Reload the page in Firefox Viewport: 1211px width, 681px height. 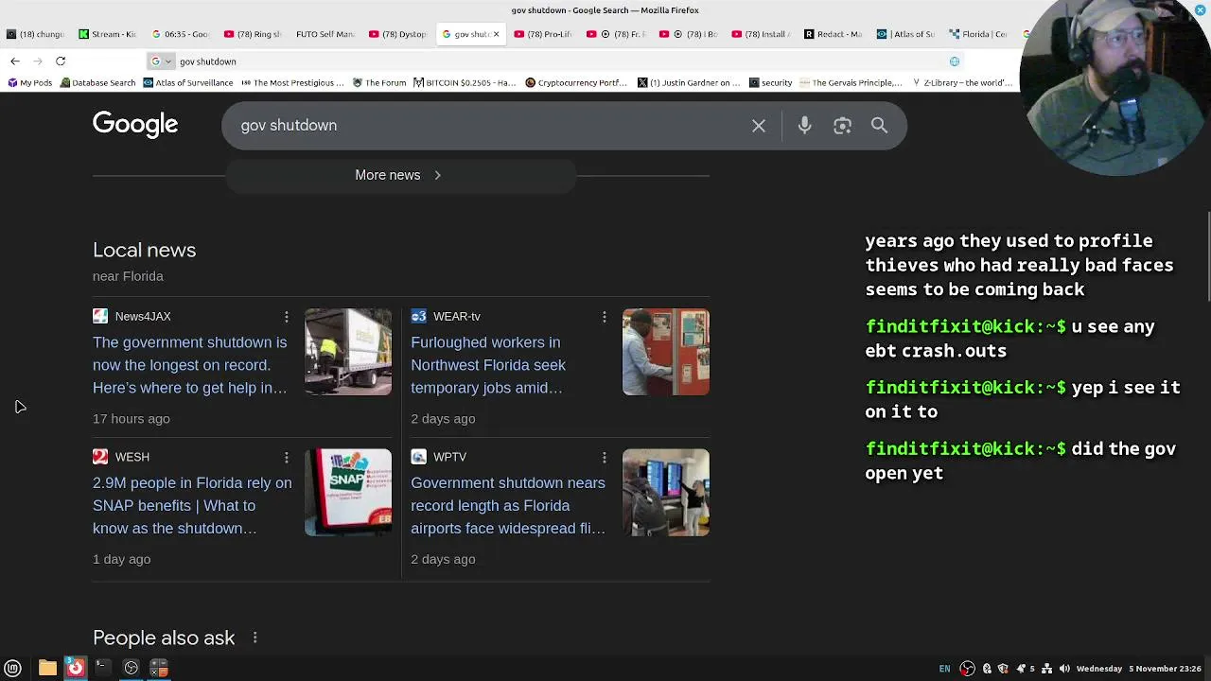coord(61,61)
